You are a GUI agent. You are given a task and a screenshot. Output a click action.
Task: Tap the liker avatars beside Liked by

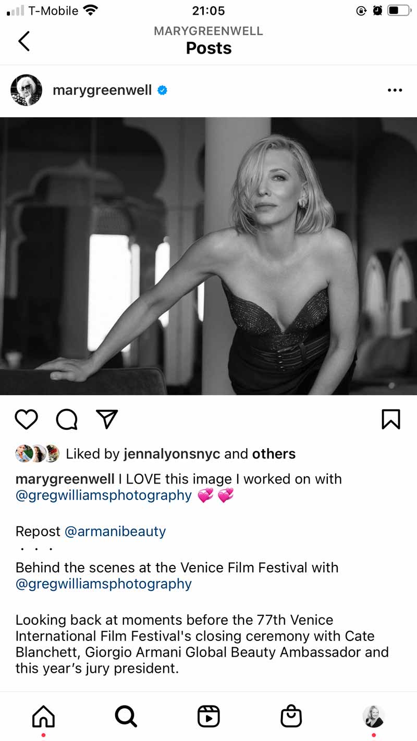tap(38, 454)
